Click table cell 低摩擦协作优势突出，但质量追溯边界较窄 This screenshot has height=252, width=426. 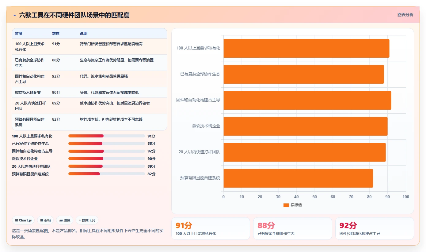tap(115, 103)
